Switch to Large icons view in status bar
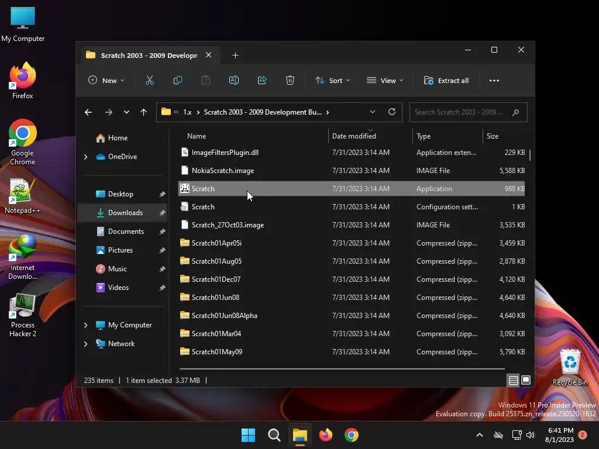The height and width of the screenshot is (449, 599). click(526, 380)
